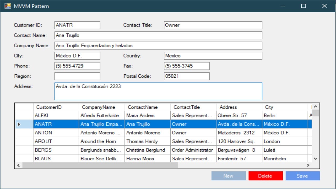Maximize the MVVM Pattern window

point(303,6)
